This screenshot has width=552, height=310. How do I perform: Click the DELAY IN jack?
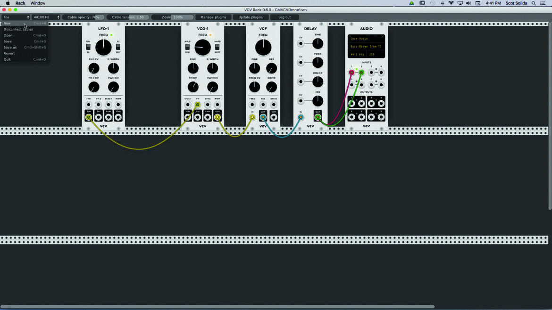pyautogui.click(x=301, y=117)
